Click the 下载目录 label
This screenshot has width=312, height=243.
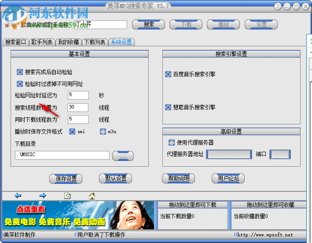tap(25, 144)
